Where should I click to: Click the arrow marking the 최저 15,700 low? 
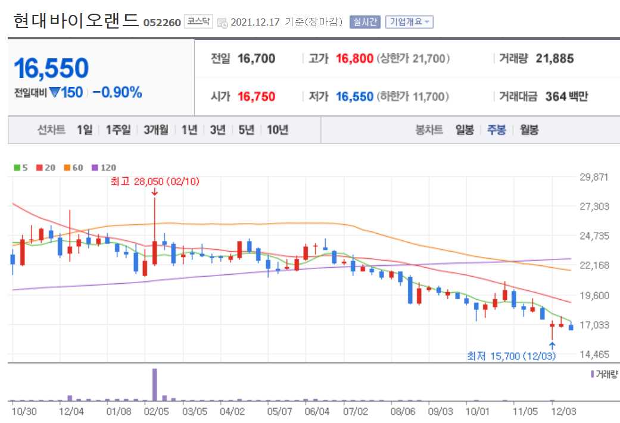click(553, 344)
